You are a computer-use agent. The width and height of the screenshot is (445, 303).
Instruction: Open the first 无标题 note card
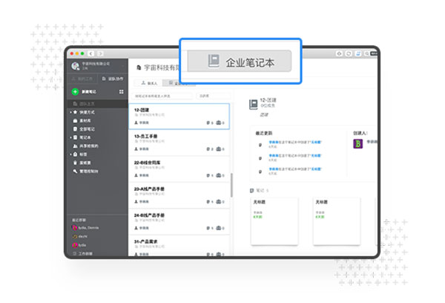pos(274,221)
